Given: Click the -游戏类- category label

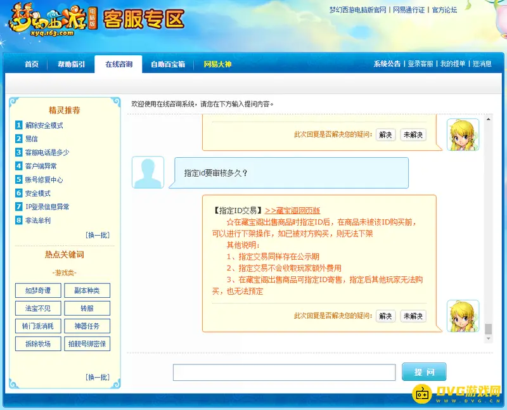Looking at the screenshot, I should click(x=65, y=273).
